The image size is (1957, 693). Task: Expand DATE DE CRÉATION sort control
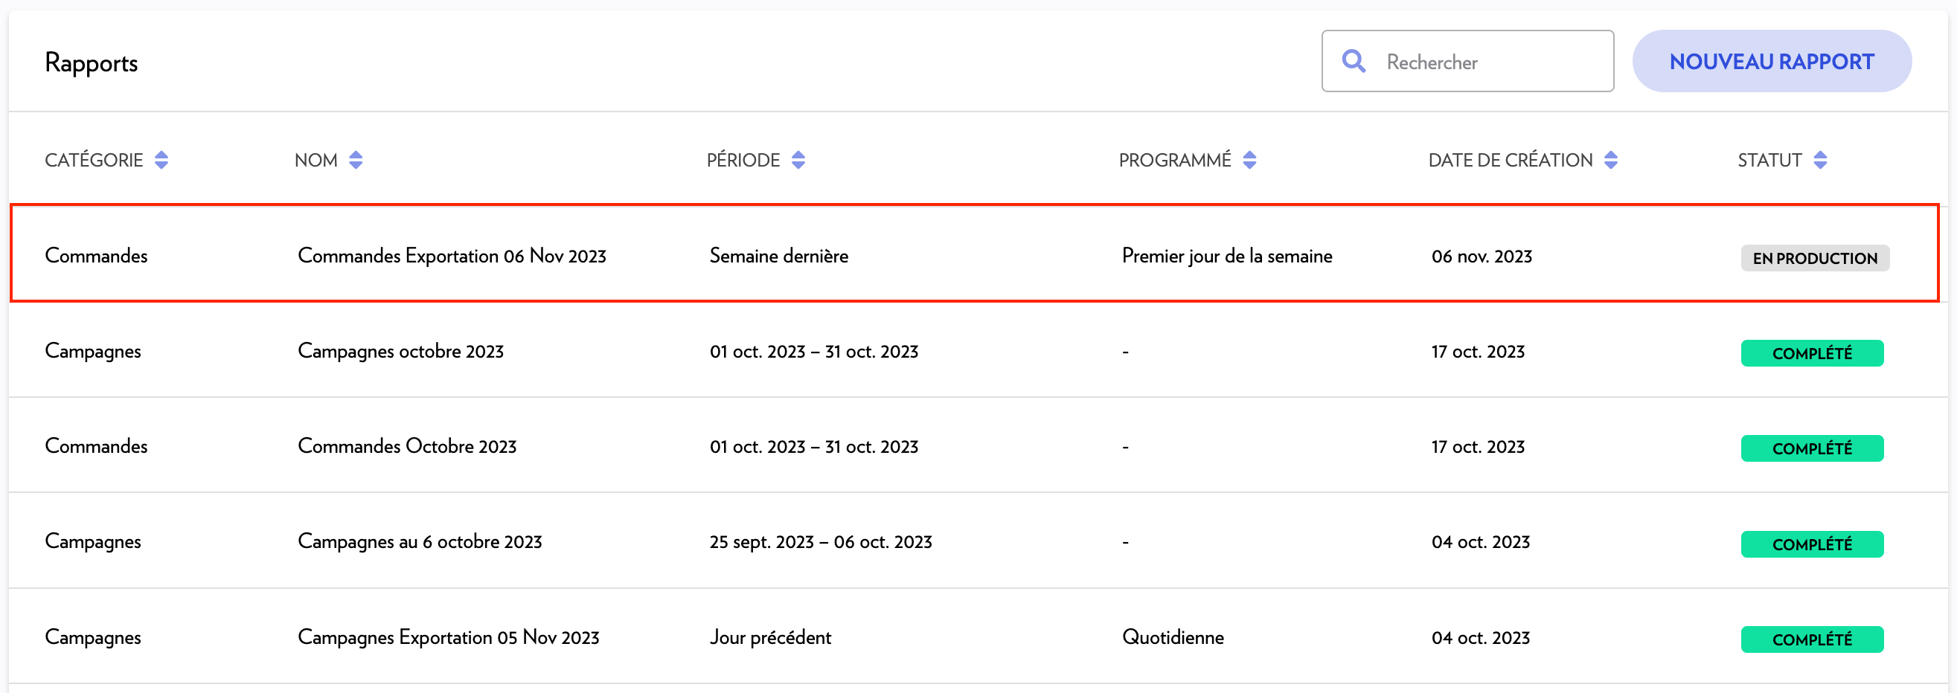tap(1610, 159)
